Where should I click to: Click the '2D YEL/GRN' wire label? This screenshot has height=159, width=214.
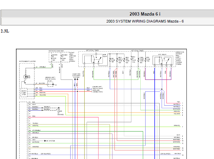pyautogui.click(x=41, y=95)
